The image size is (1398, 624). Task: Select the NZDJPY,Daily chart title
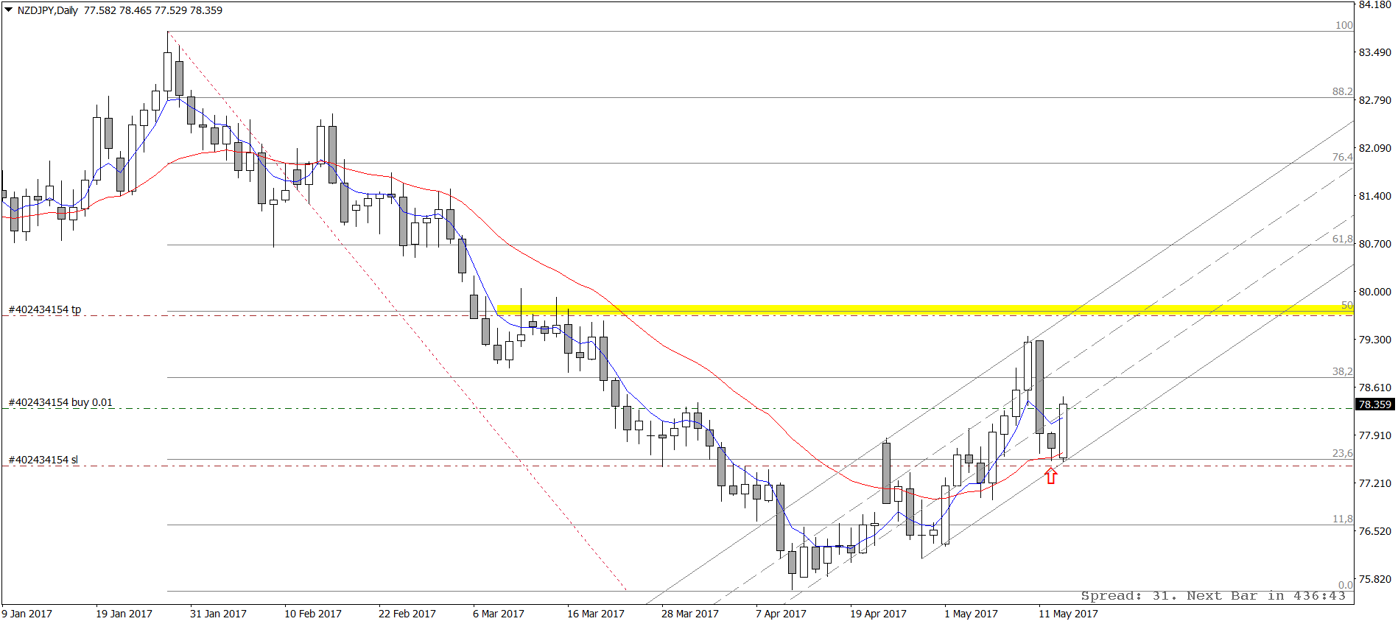coord(48,10)
